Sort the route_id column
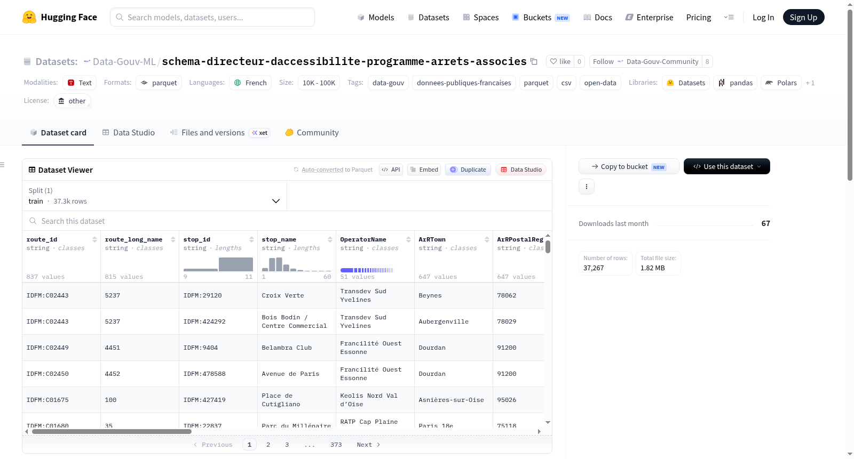Image resolution: width=854 pixels, height=459 pixels. coord(94,239)
